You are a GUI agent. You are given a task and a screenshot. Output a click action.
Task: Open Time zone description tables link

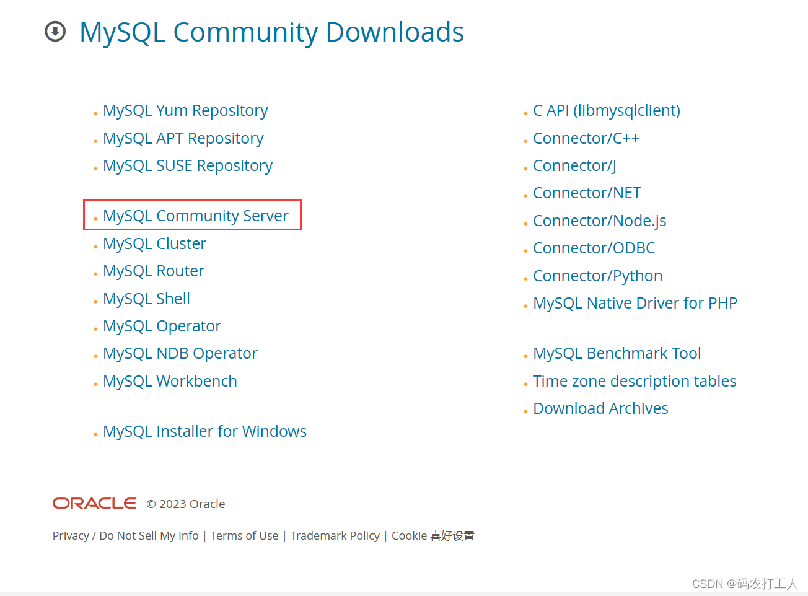(635, 381)
